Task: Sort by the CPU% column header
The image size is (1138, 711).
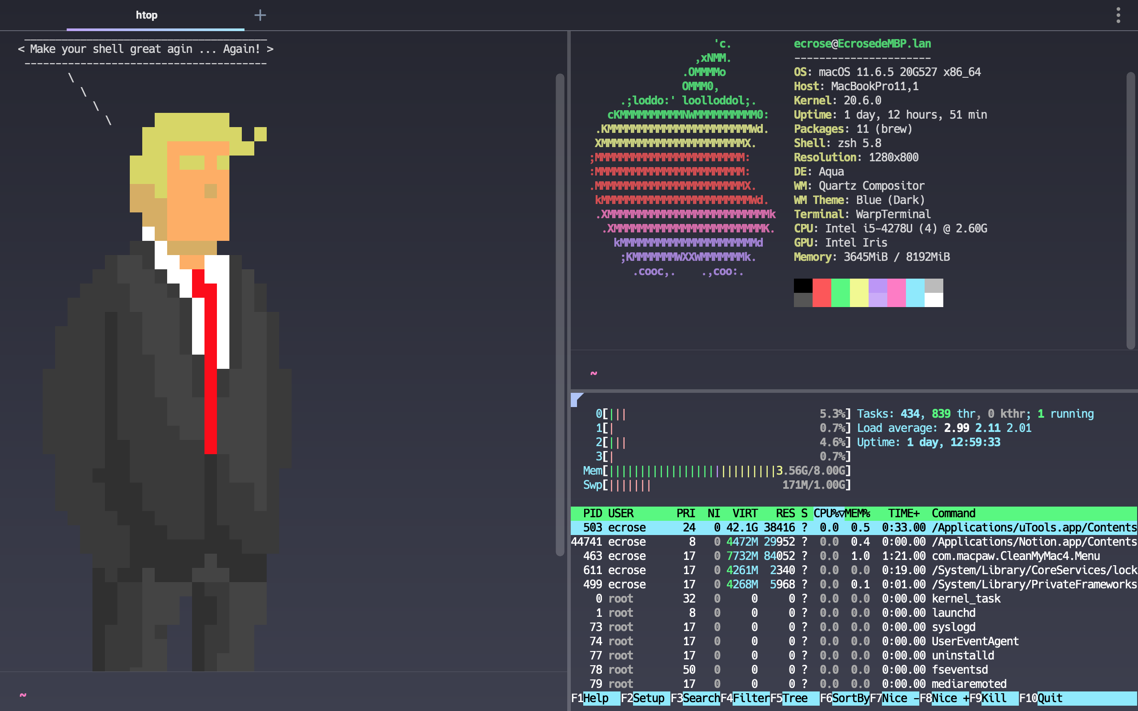Action: pyautogui.click(x=829, y=514)
